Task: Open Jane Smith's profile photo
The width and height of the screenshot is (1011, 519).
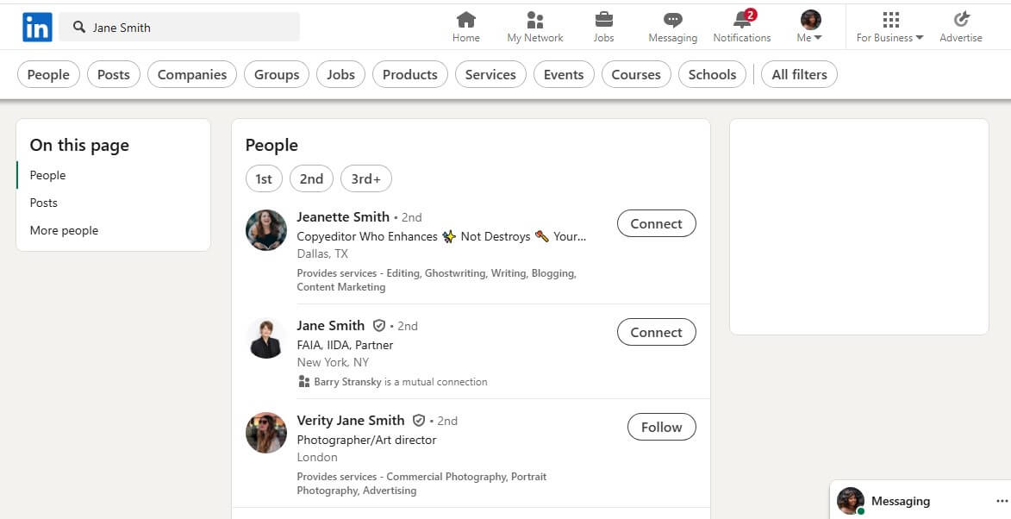Action: click(x=266, y=338)
